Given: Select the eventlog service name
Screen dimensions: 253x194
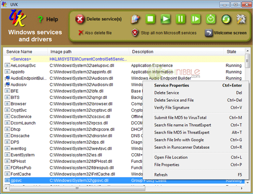Looking at the screenshot, I should click(18, 148).
